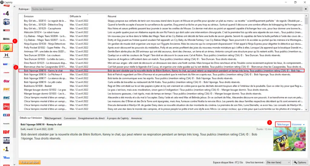Viewport: 310px width, 166px height.
Task: Select 'Malcolm S01E14 - Le robot-tueur' row
Action: coord(161,32)
